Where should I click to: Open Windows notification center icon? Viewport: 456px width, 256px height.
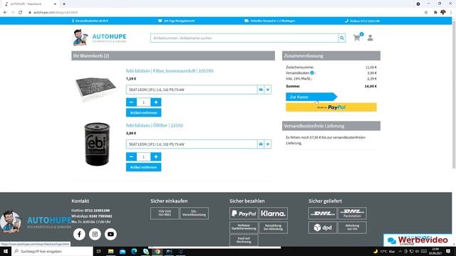pyautogui.click(x=448, y=251)
